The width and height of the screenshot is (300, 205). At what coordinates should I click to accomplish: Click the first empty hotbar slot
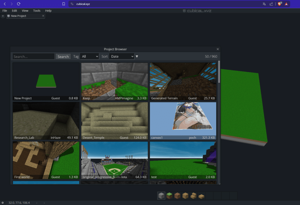[x=209, y=196]
